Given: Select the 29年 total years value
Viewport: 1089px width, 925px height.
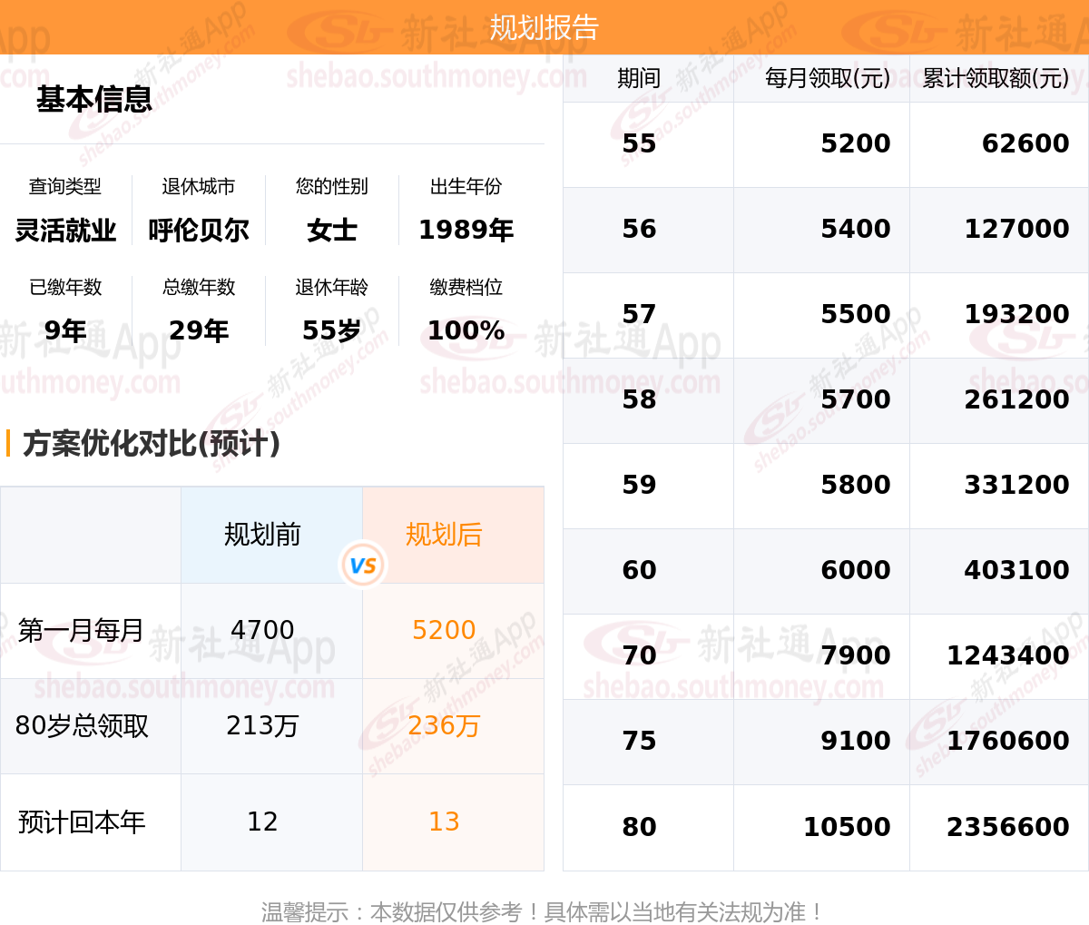Looking at the screenshot, I should pos(199,330).
